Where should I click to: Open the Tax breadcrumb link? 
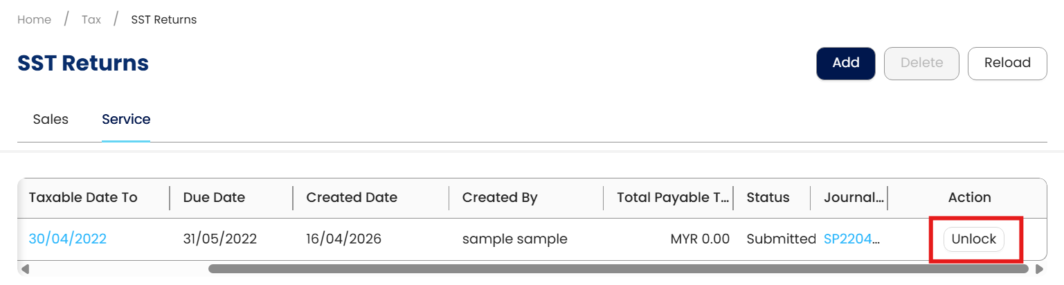point(91,19)
